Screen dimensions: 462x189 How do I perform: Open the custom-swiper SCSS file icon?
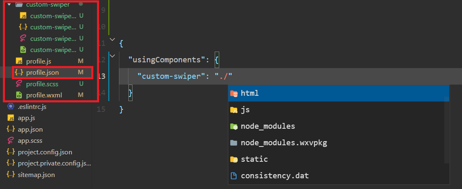[x=23, y=38]
